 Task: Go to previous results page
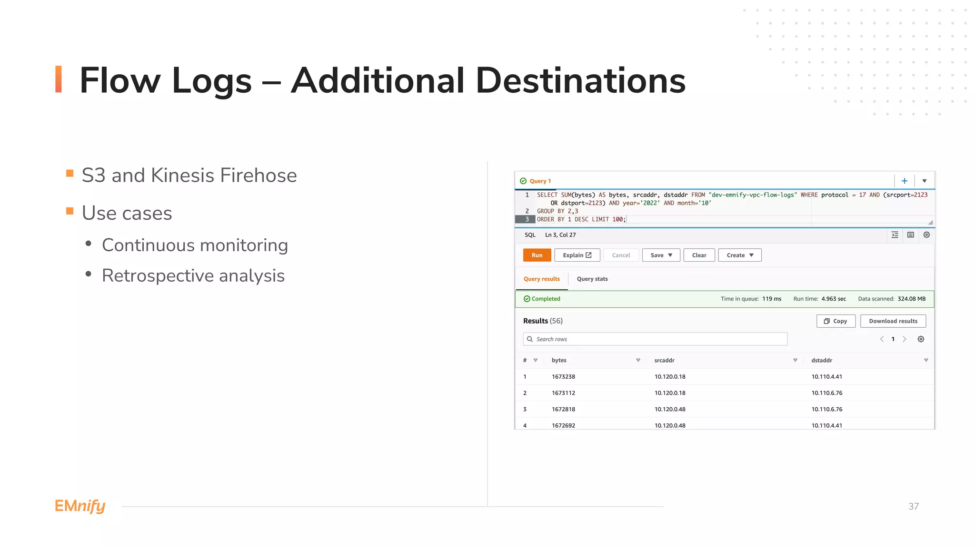pos(882,339)
